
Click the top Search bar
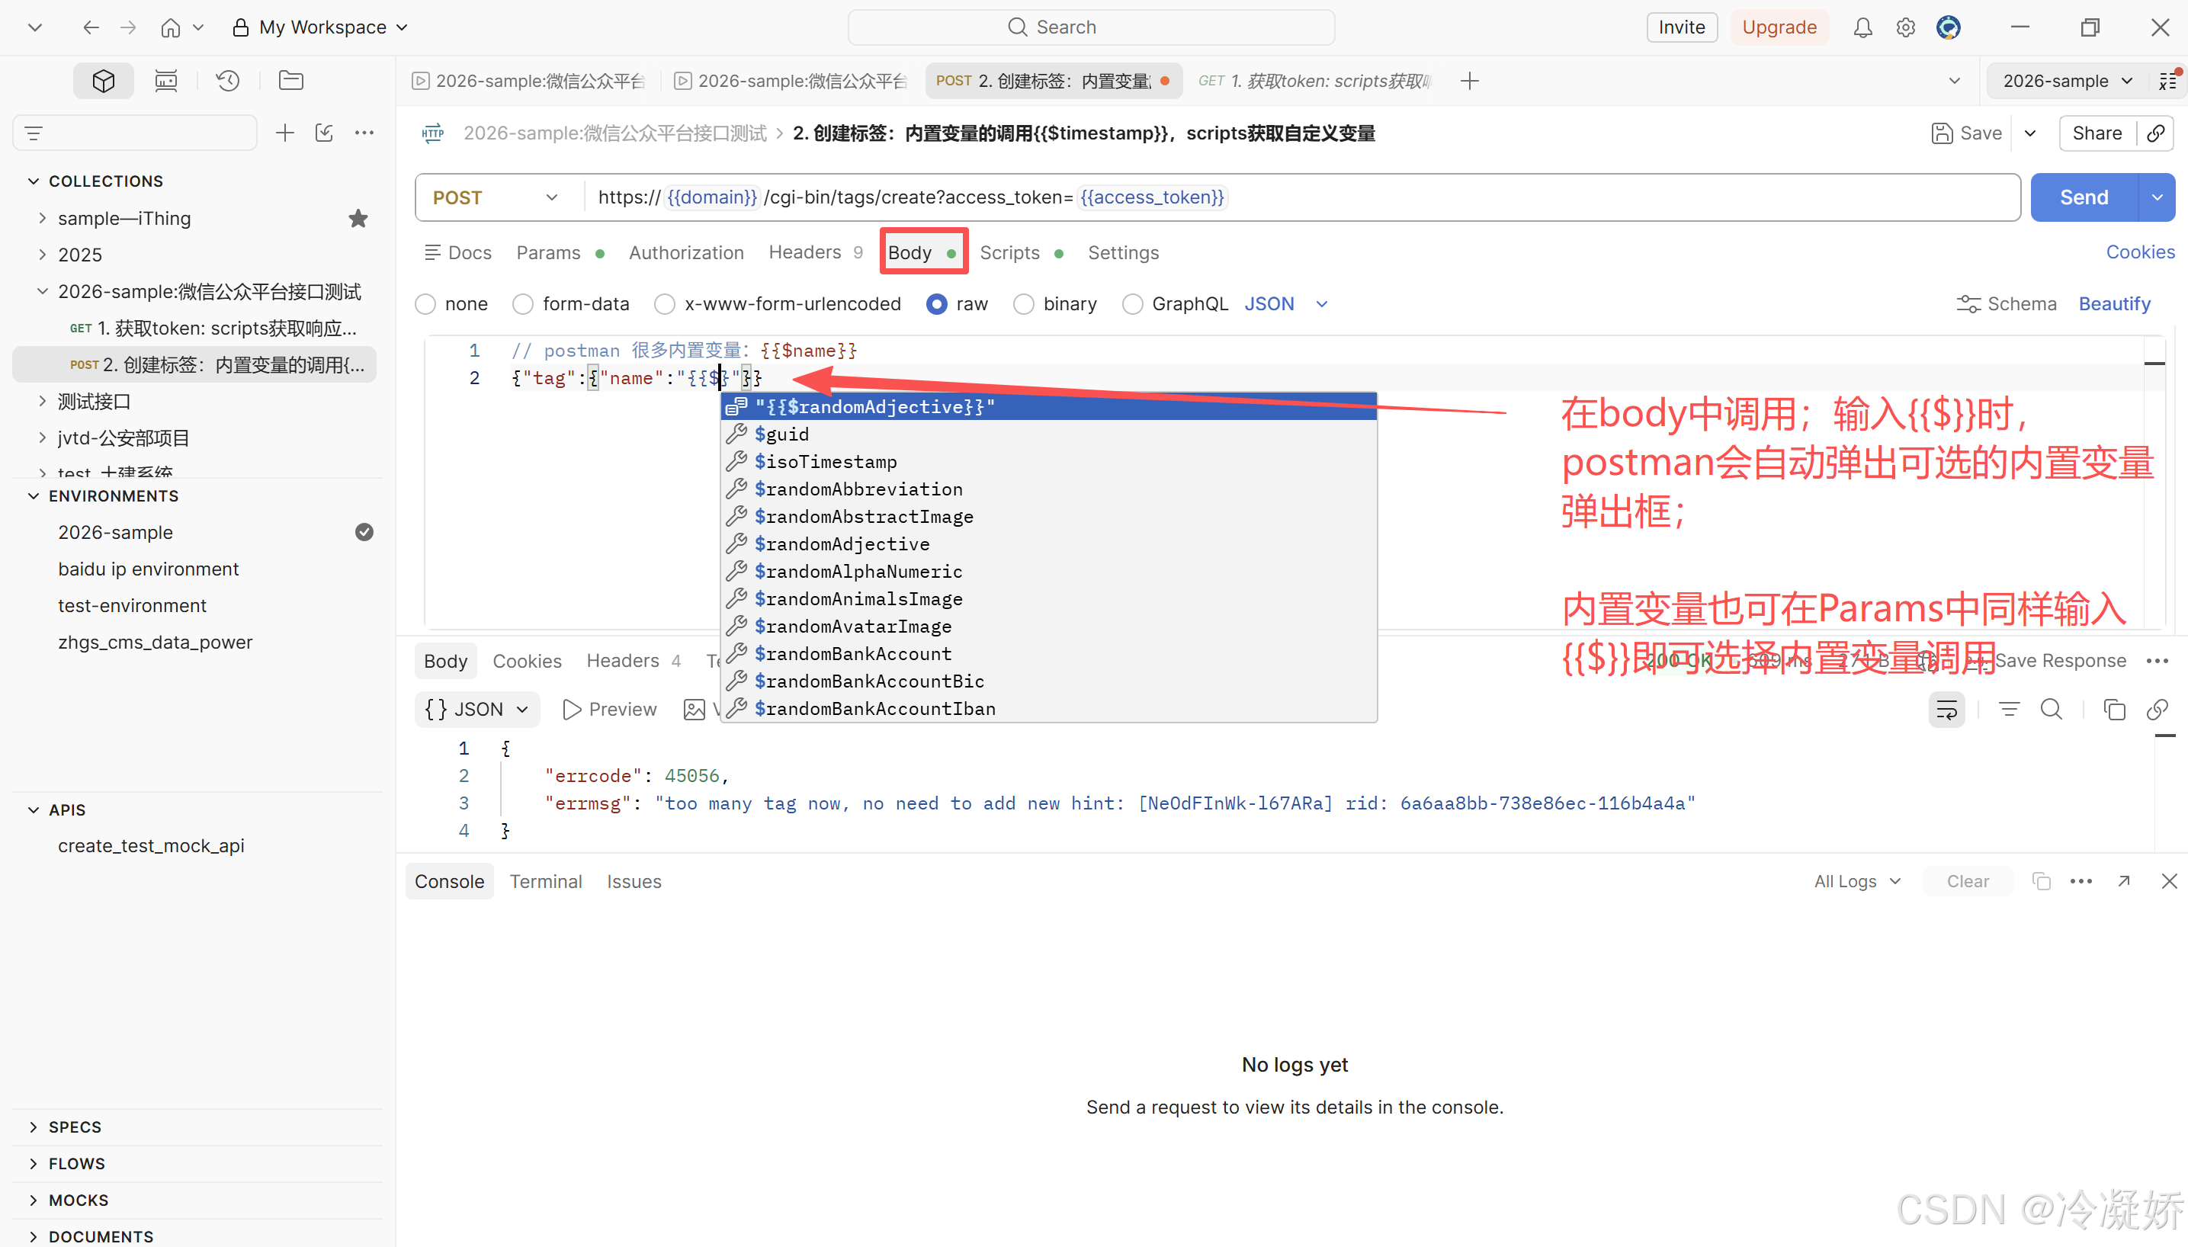pos(1091,27)
